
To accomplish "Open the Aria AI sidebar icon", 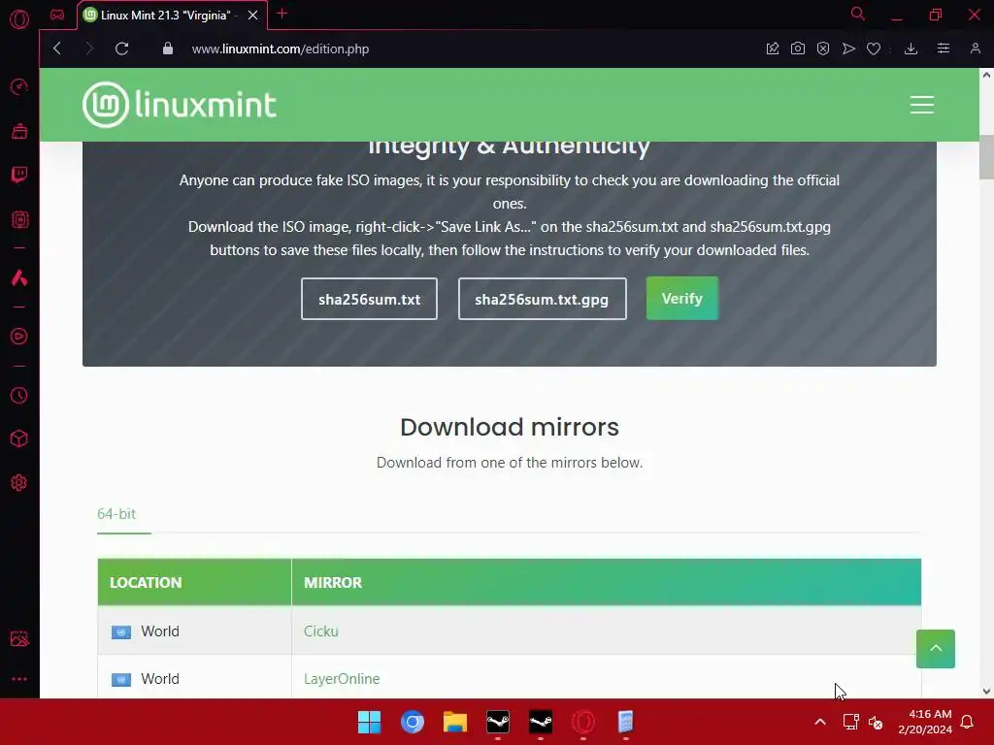I will tap(19, 277).
